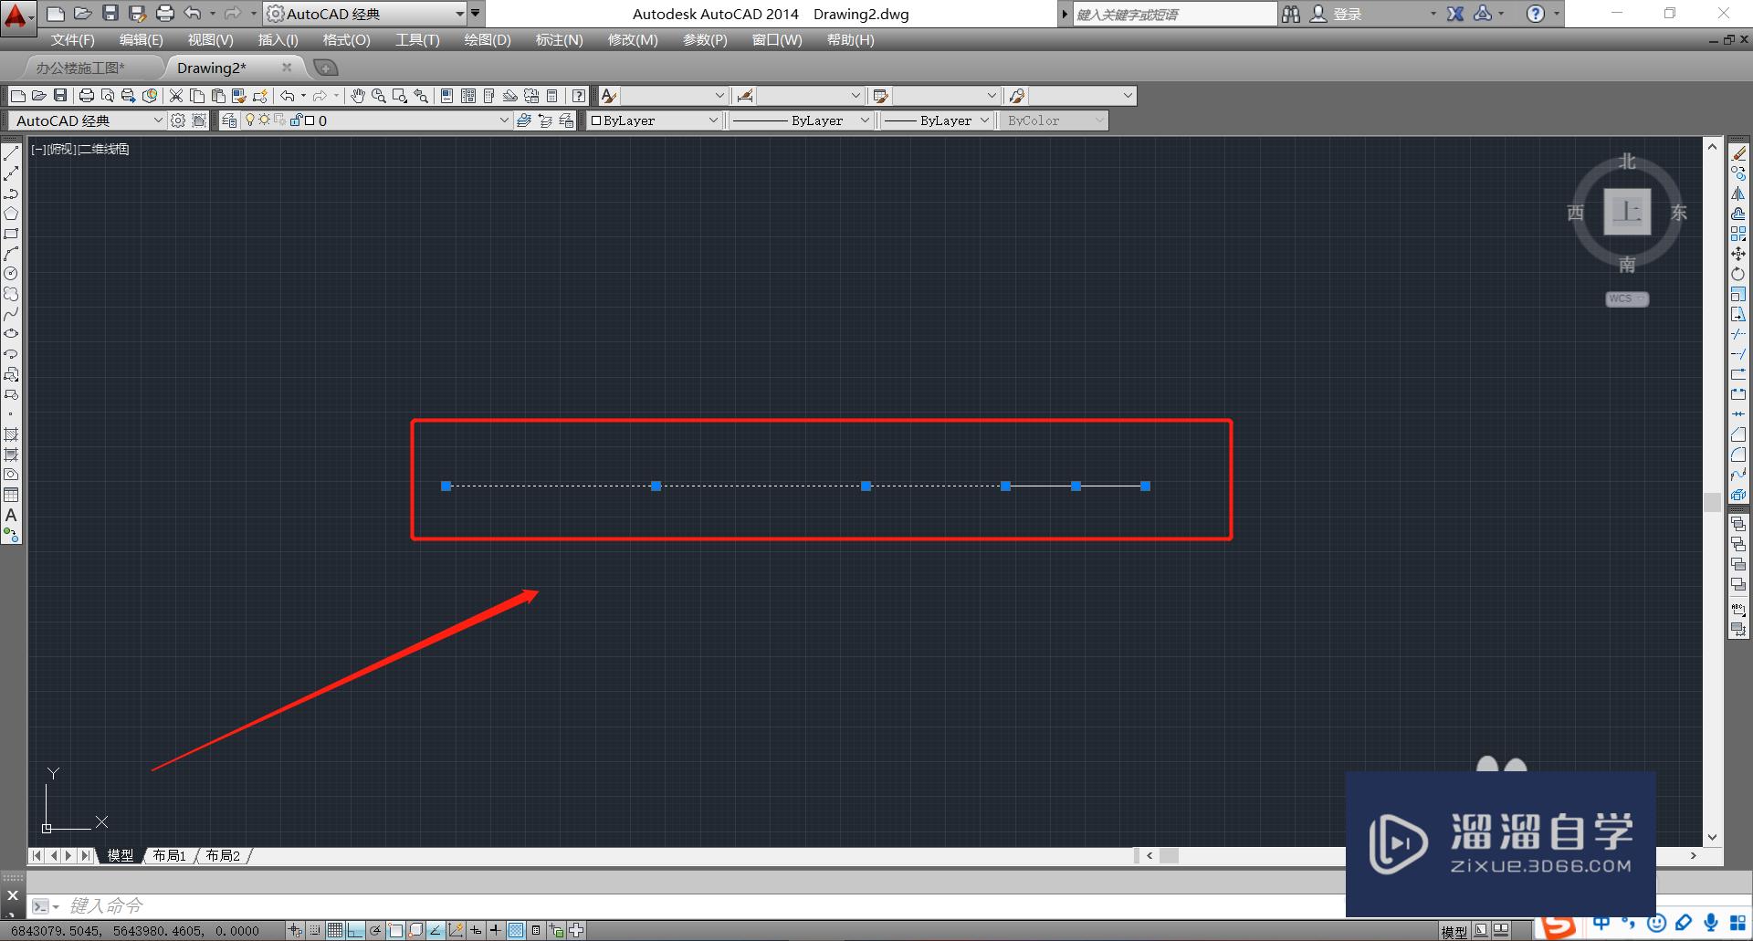Open the 绘图(D) menu
1753x941 pixels.
(x=489, y=39)
